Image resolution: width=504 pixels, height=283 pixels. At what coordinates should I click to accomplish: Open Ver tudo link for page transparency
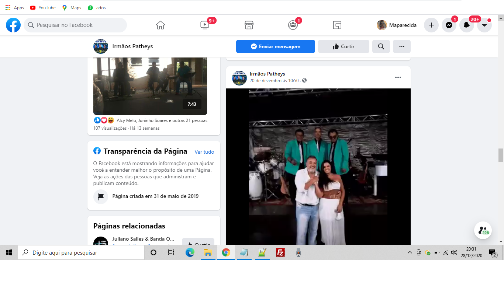[x=204, y=152]
